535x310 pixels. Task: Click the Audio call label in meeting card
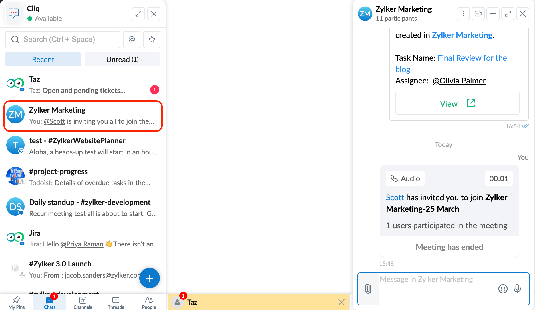405,178
